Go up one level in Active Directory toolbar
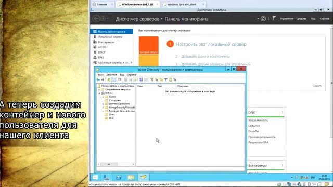This screenshot has height=187, width=333. coord(109,79)
